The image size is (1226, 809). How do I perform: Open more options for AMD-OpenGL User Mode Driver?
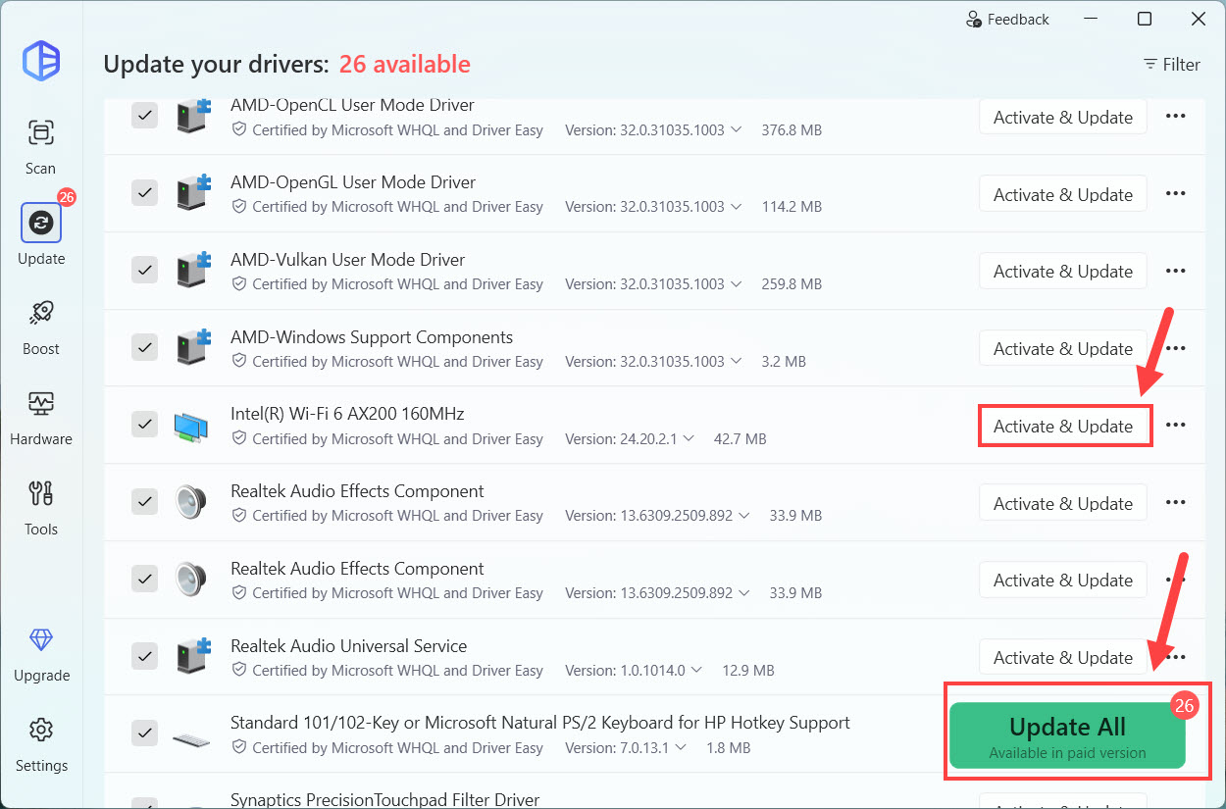(x=1176, y=193)
